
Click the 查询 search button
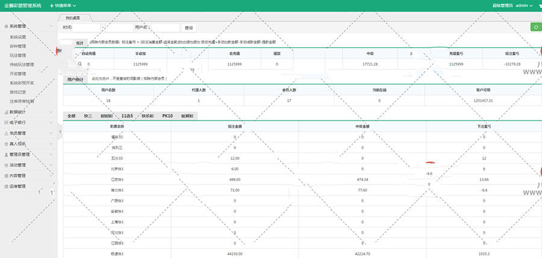(x=189, y=28)
